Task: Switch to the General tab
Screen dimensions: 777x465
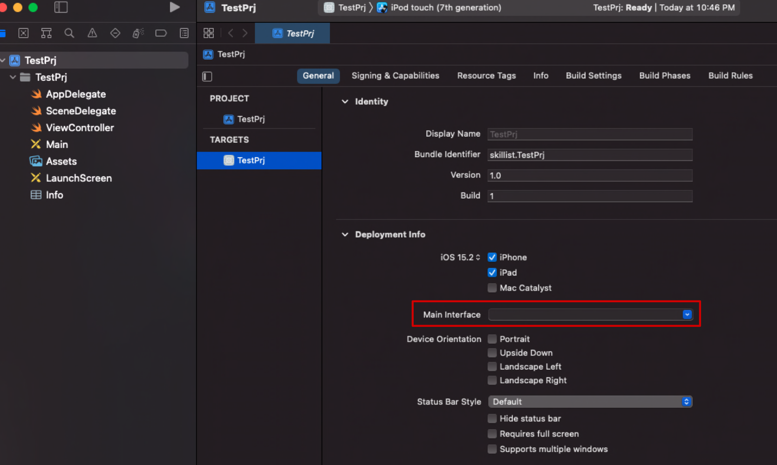Action: [x=318, y=76]
